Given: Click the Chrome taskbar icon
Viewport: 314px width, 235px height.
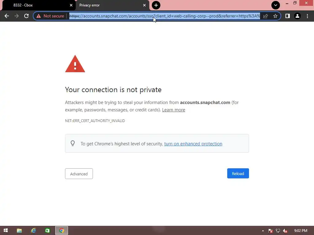Looking at the screenshot, I should point(62,230).
